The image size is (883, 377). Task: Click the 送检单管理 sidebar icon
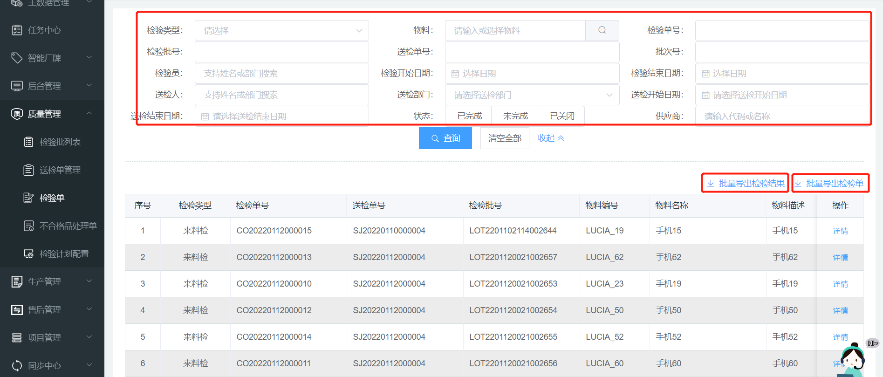point(28,170)
